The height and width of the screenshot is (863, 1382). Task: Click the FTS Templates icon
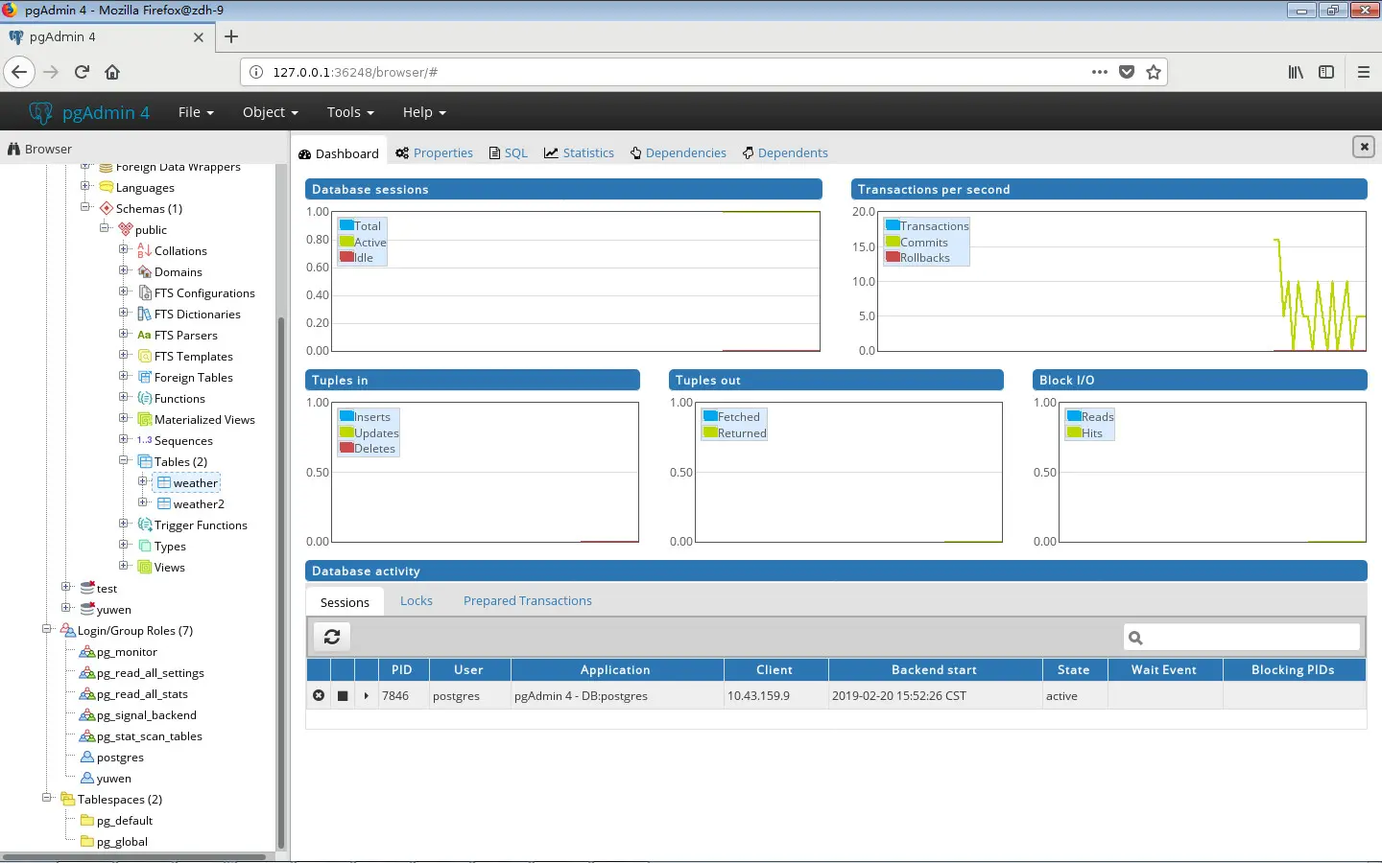point(145,356)
